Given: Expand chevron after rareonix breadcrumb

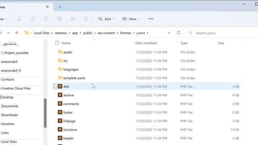Looking at the screenshot, I should 70,33.
